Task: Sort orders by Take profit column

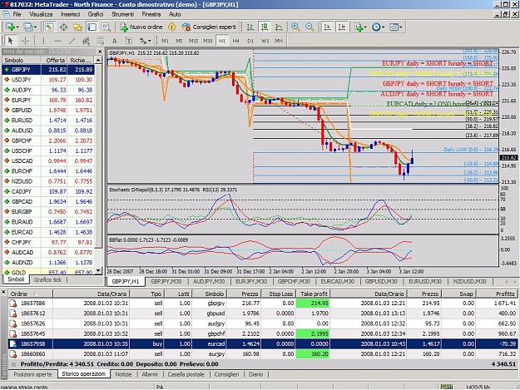Action: [x=314, y=294]
